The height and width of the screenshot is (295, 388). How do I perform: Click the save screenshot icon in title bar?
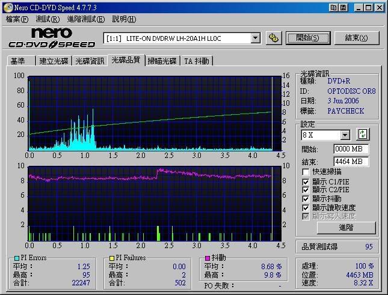[343, 8]
